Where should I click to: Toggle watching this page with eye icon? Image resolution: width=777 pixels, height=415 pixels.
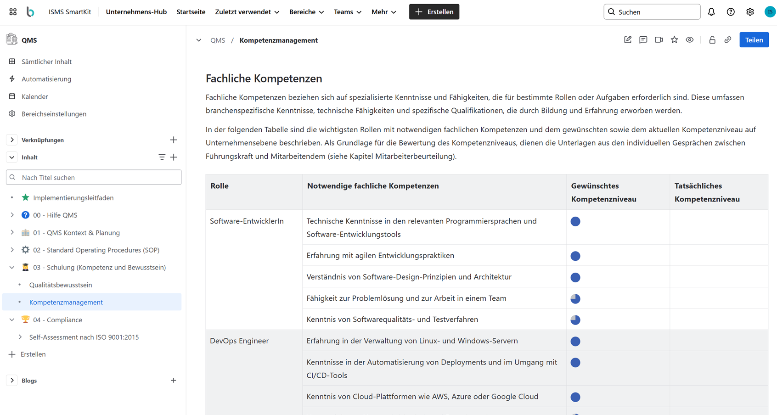(690, 40)
